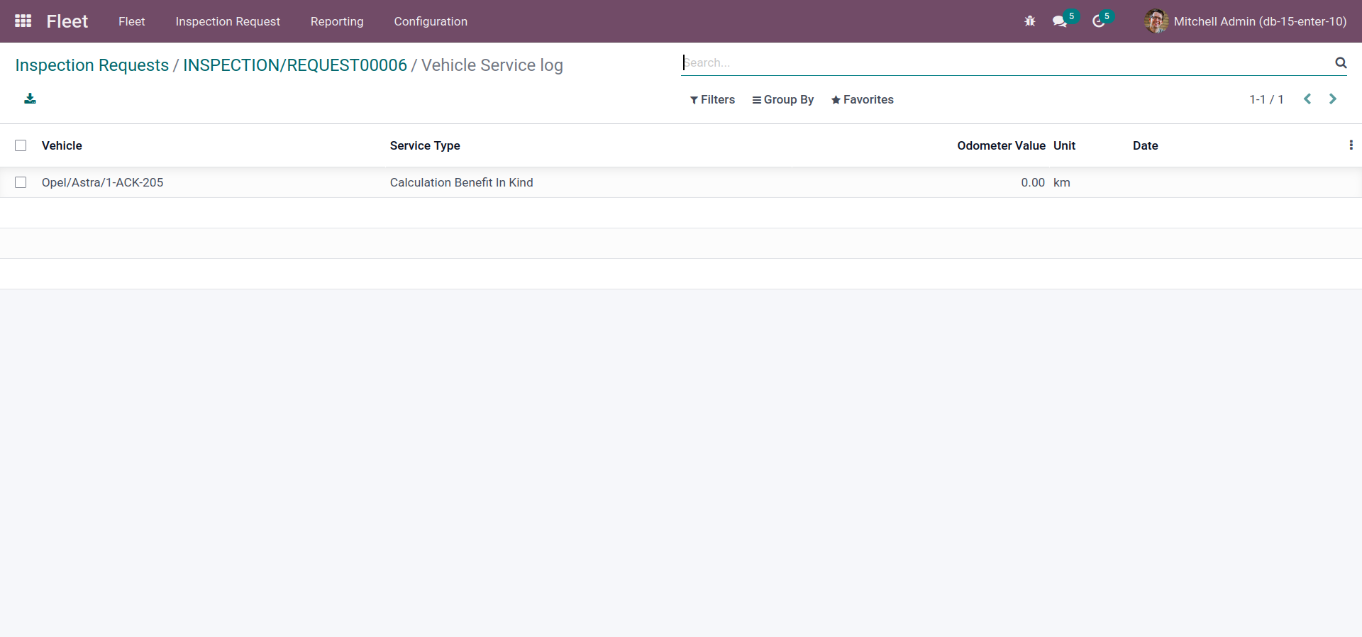Open the Reporting menu
This screenshot has height=637, width=1362.
coord(337,21)
